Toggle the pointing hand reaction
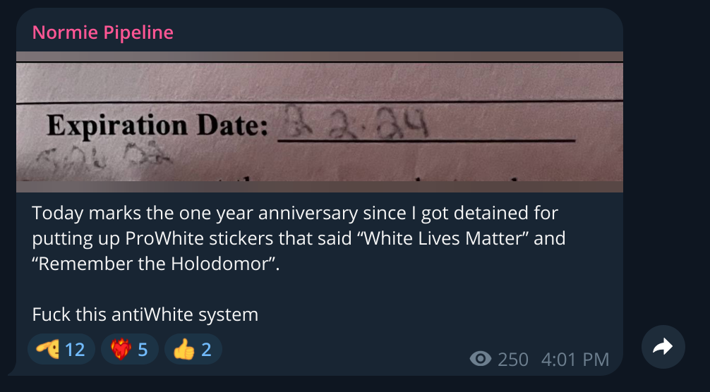This screenshot has height=392, width=710. [x=61, y=349]
